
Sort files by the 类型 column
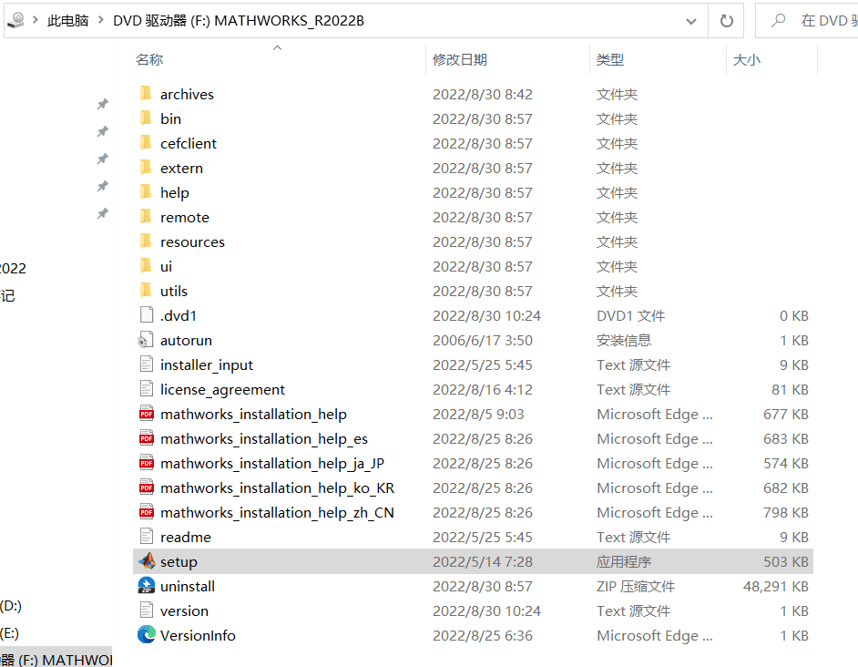pyautogui.click(x=610, y=59)
